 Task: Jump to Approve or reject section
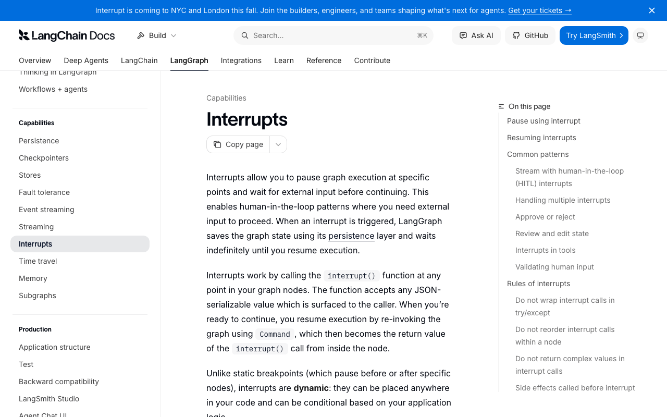(545, 217)
